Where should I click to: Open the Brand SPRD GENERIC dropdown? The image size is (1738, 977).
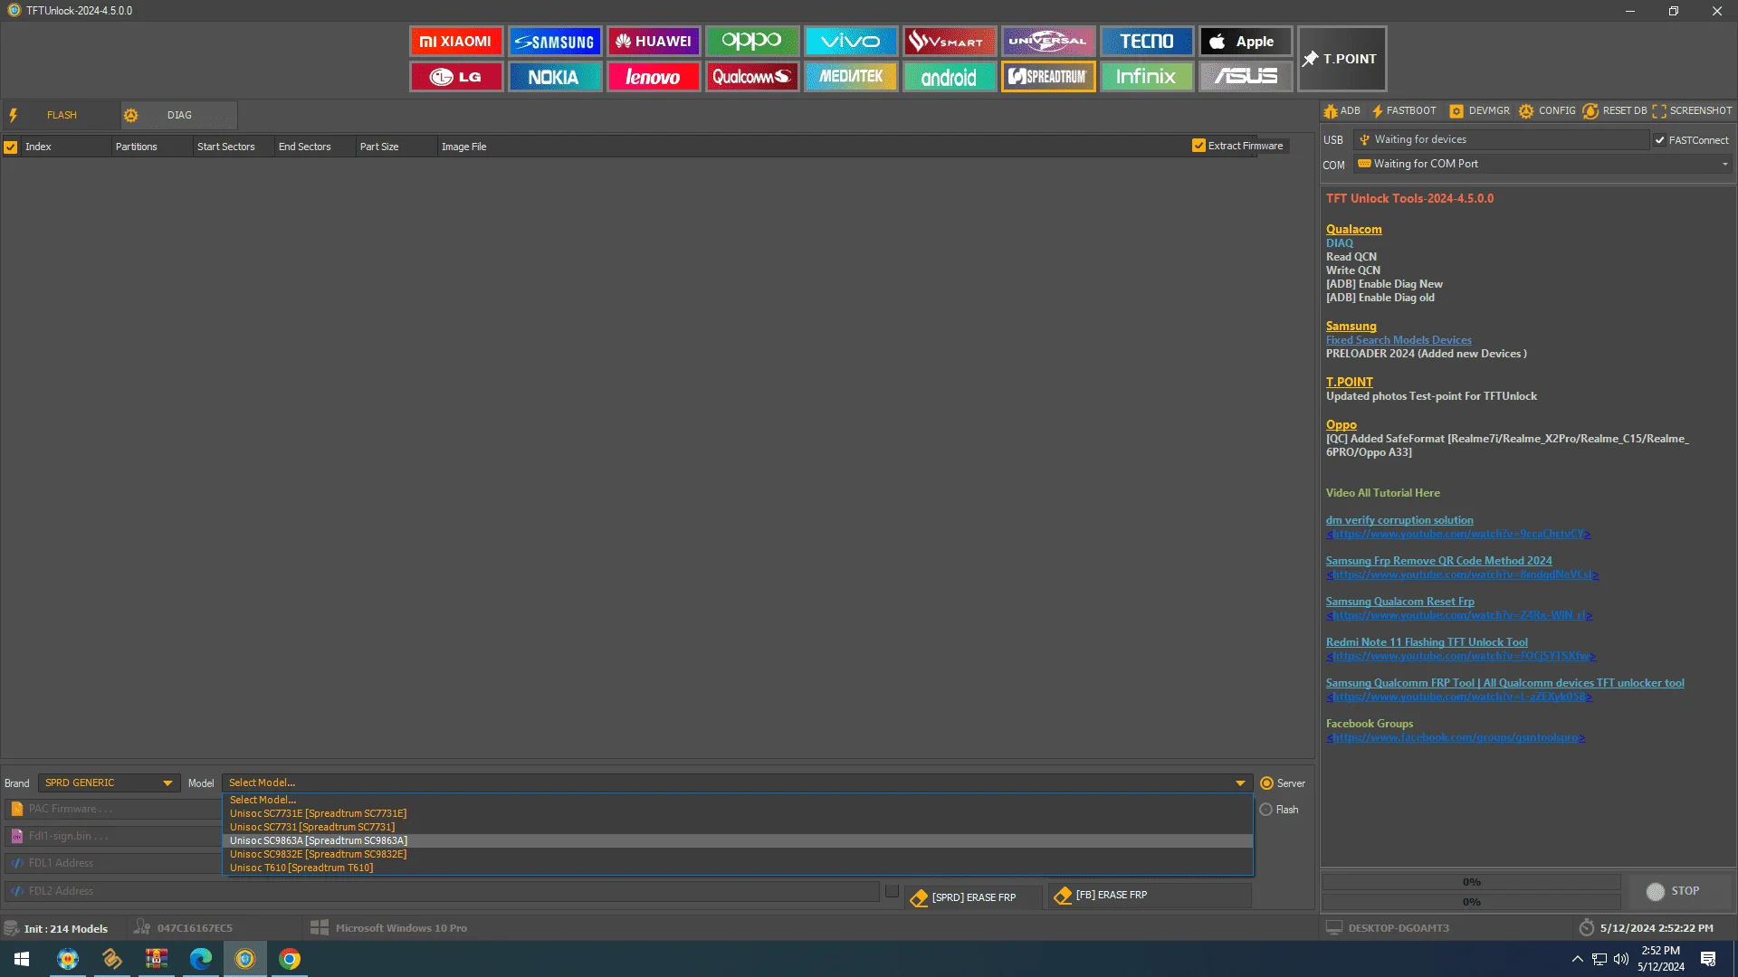point(108,783)
